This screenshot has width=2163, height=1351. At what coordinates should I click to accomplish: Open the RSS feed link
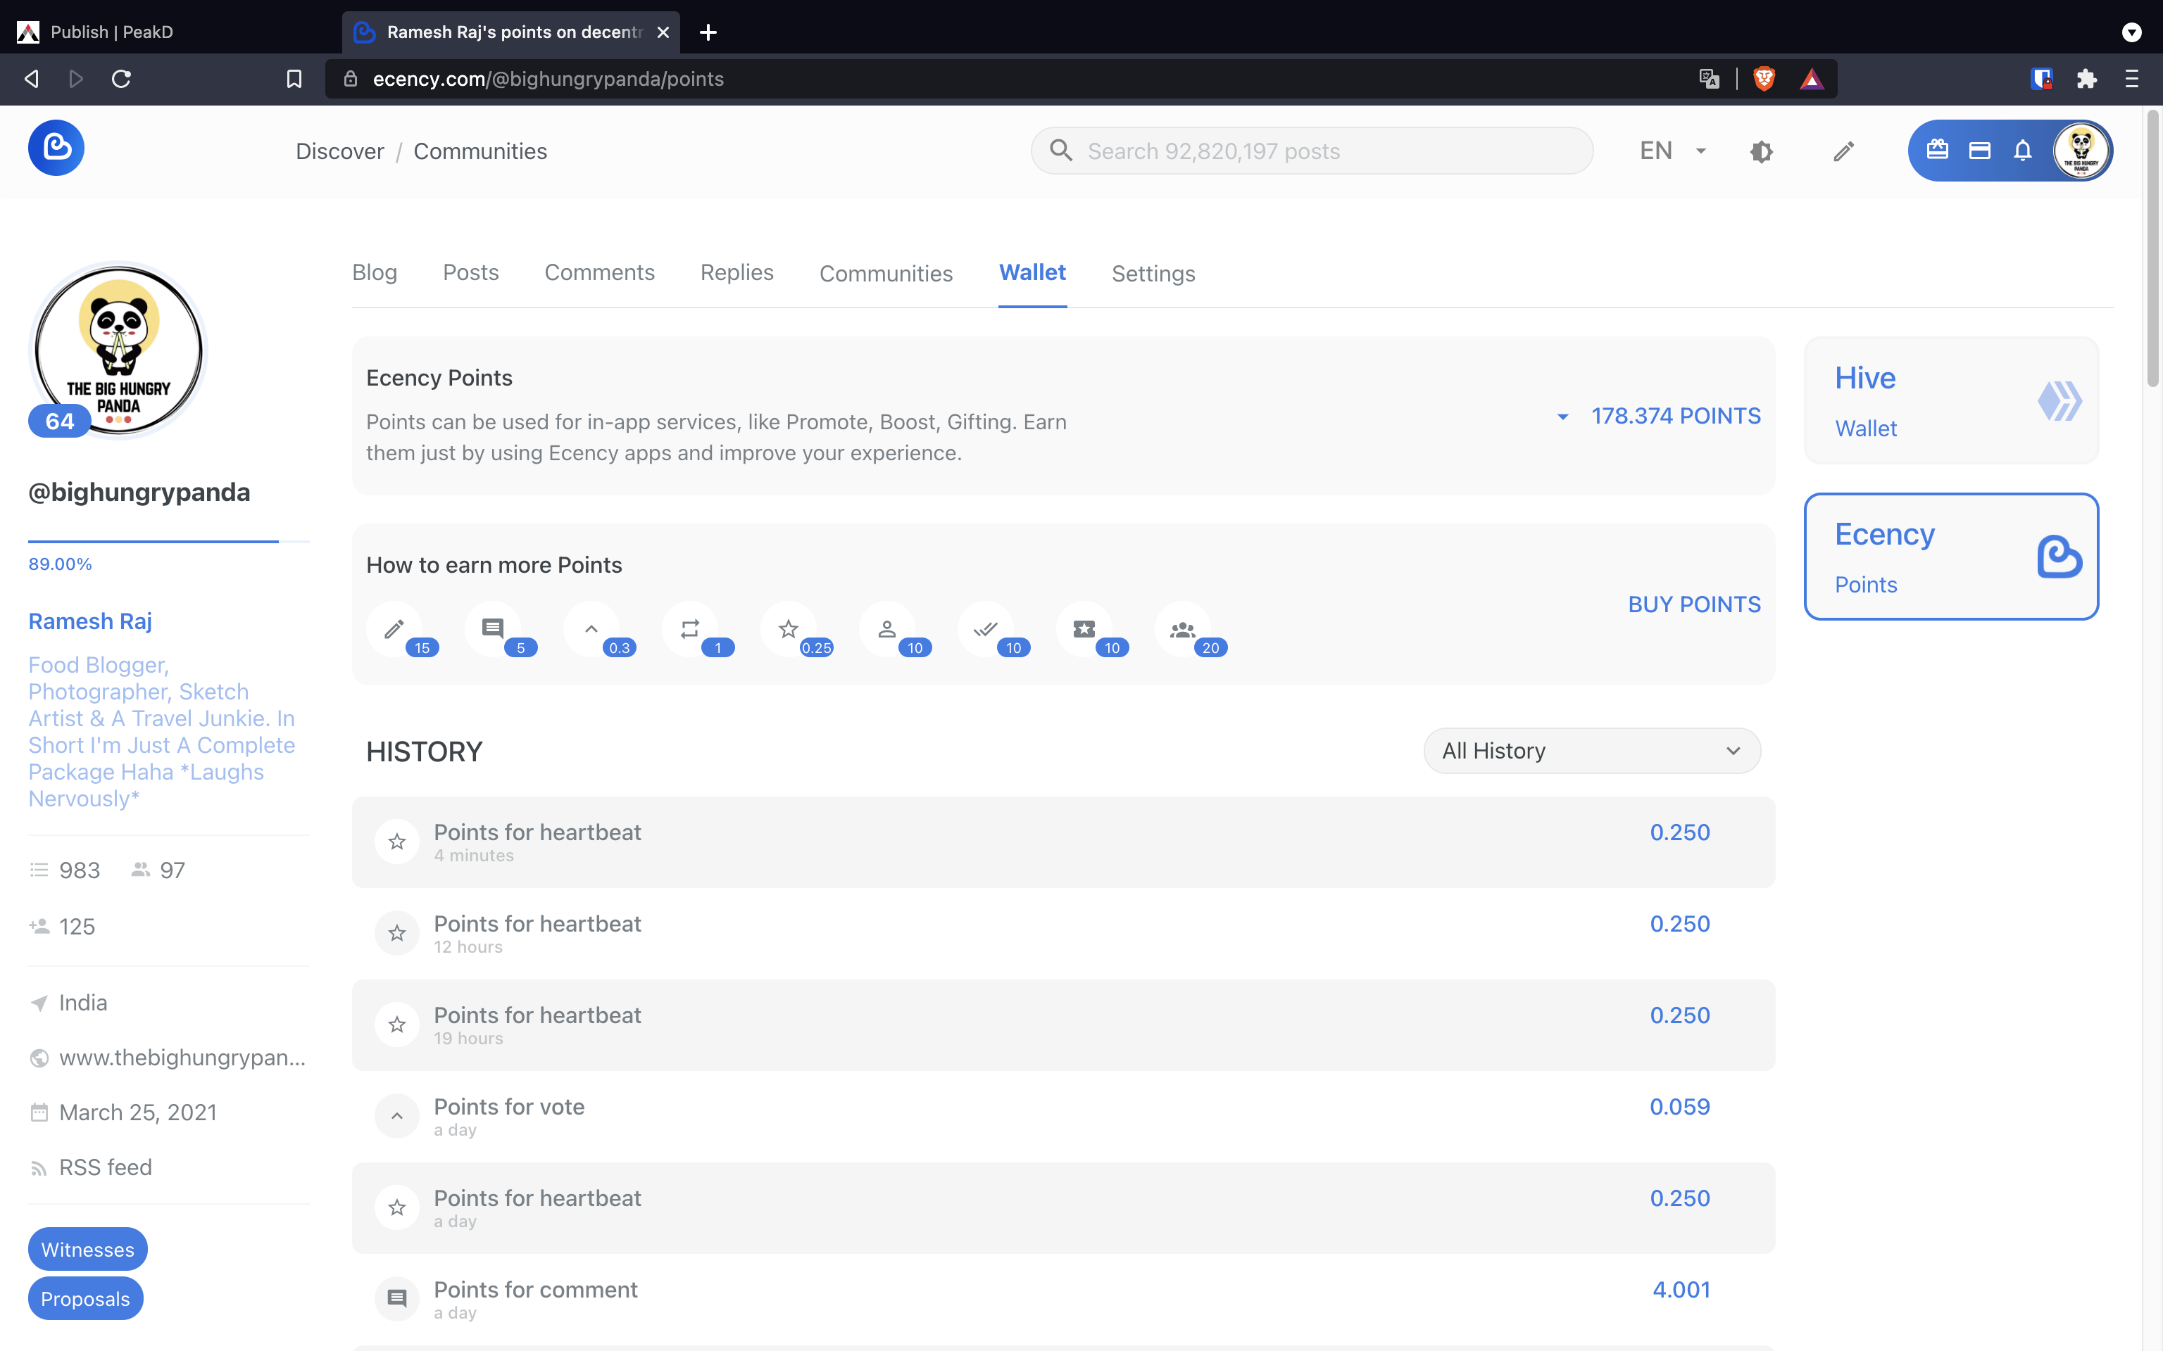pos(106,1167)
